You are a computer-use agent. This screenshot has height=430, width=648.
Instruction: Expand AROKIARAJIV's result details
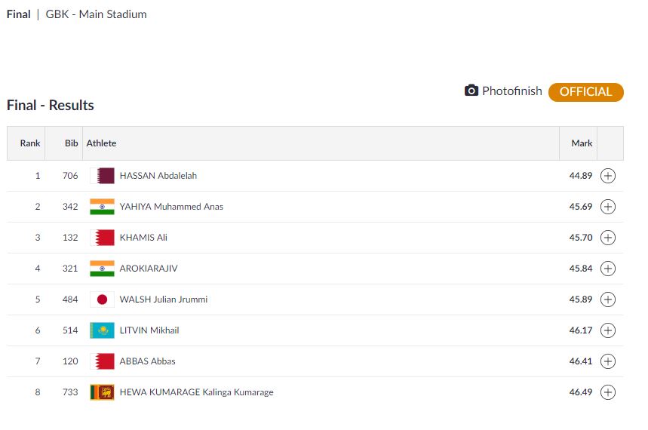(x=608, y=269)
